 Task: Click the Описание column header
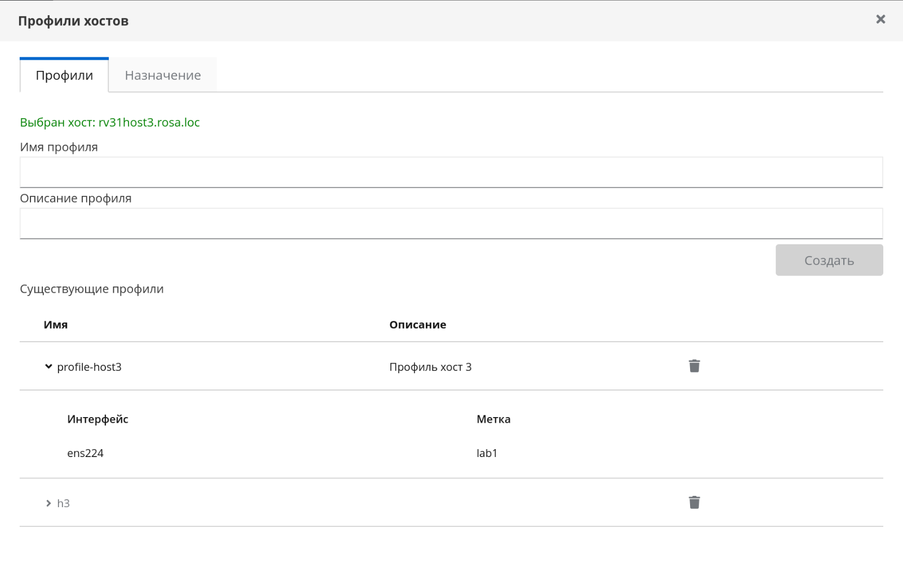(x=417, y=325)
